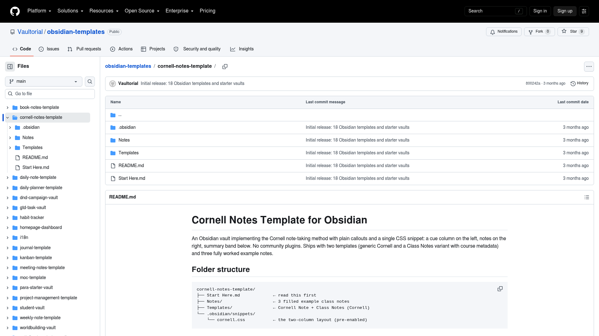Open Start Here.md in the file tree

[x=36, y=168]
